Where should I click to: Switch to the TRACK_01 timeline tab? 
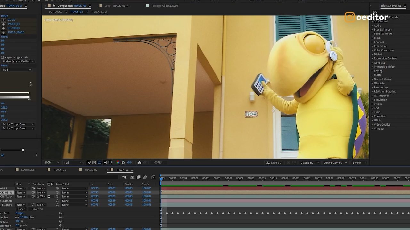59,170
